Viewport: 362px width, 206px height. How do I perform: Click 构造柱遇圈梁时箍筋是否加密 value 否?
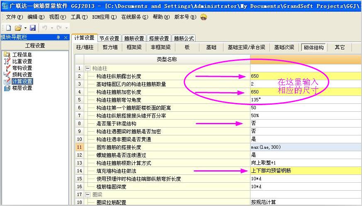306,131
